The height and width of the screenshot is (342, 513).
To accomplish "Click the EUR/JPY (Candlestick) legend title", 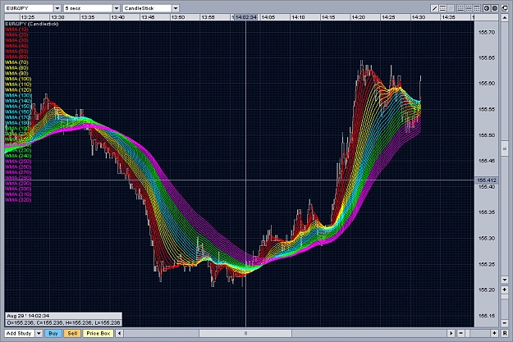I will coord(32,24).
